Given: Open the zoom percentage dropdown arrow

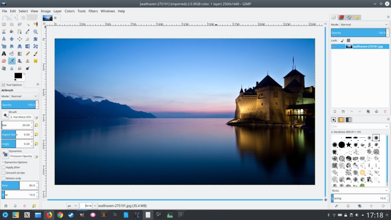Looking at the screenshot, I should click(x=95, y=206).
